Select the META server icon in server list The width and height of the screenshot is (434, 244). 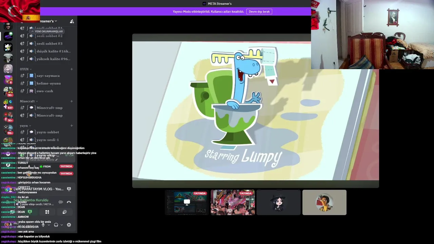(x=8, y=36)
